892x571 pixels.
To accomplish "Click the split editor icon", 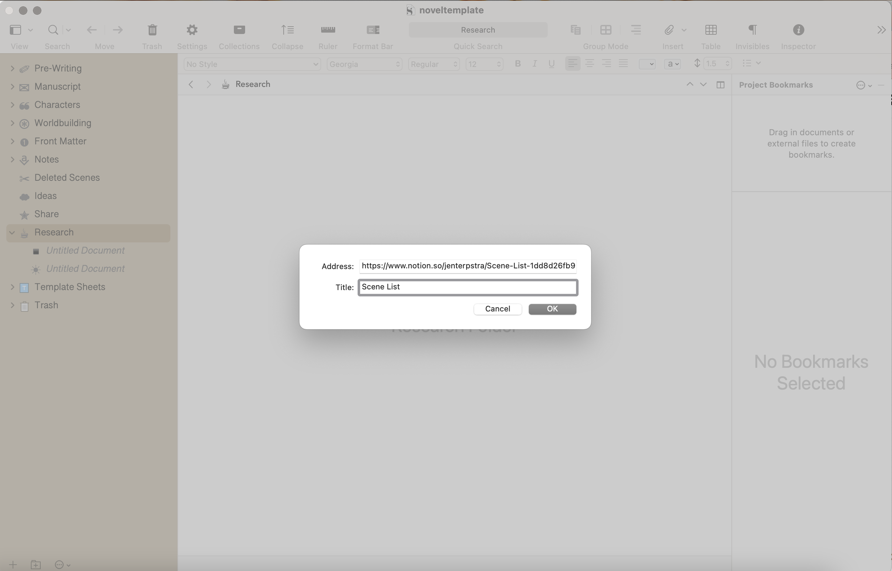I will click(720, 84).
